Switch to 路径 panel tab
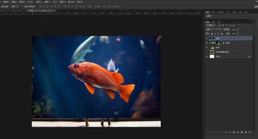This screenshot has height=139, width=258. pyautogui.click(x=219, y=22)
